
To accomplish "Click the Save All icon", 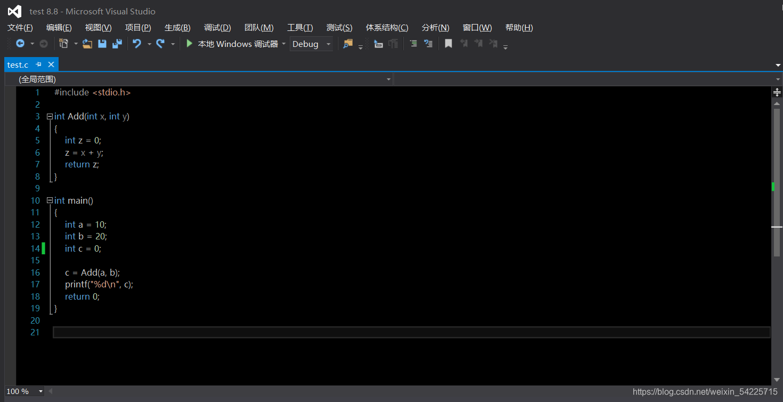I will tap(117, 44).
